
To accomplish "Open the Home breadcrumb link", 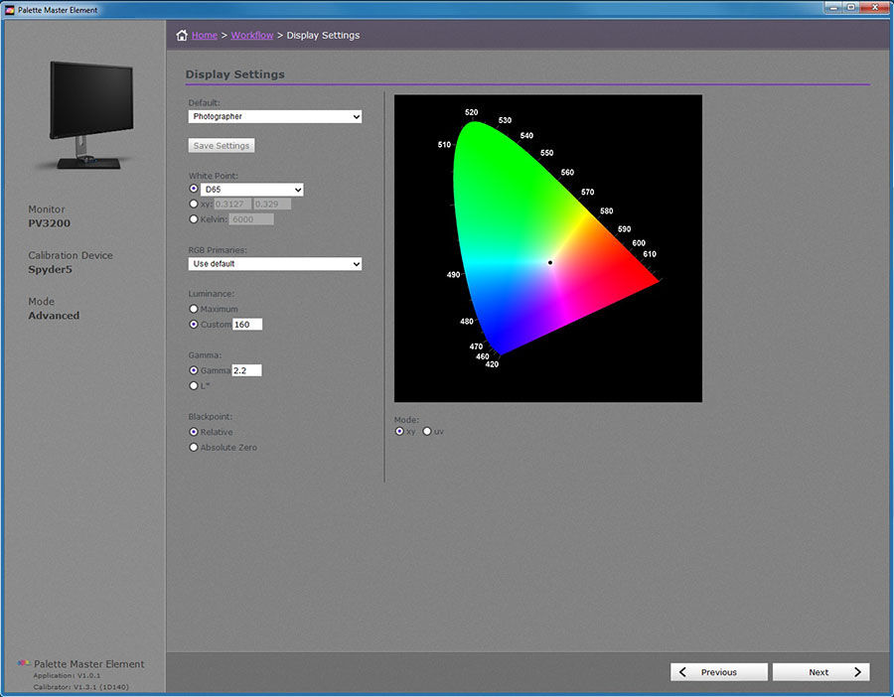I will point(204,36).
